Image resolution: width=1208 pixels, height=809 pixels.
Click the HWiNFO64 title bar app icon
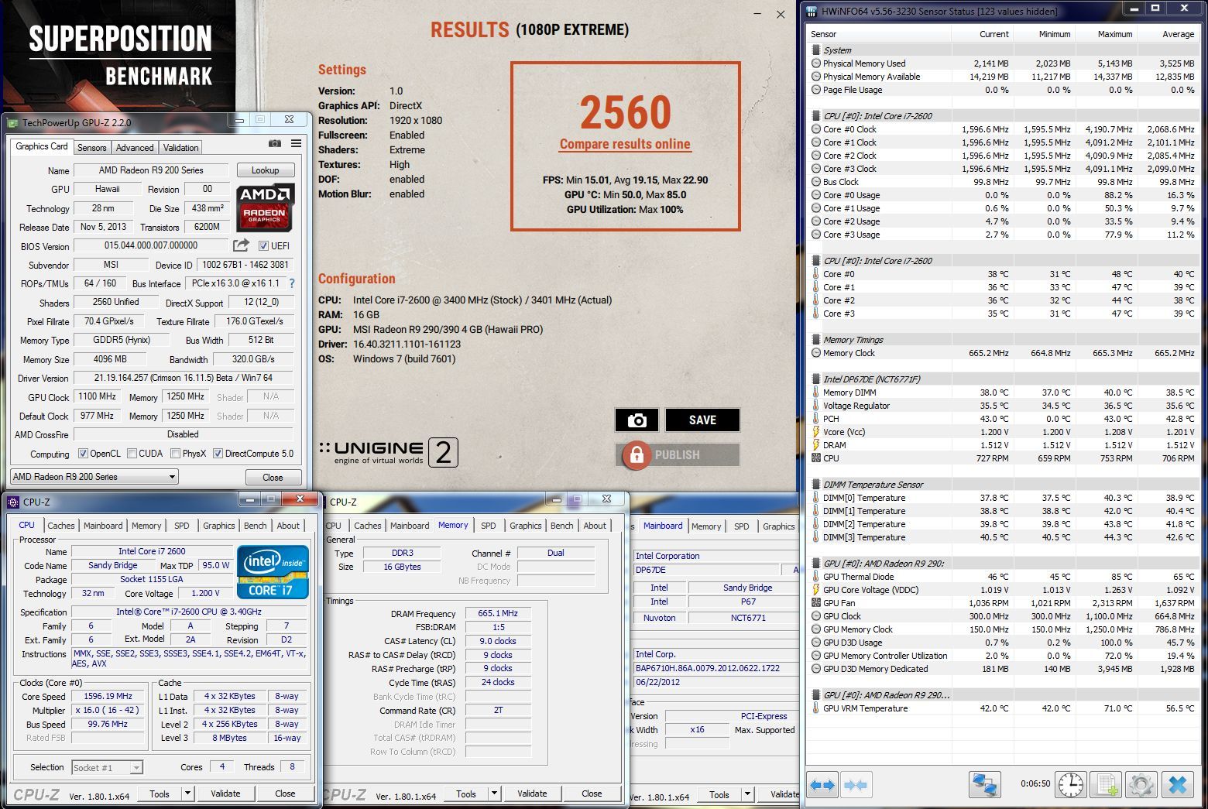click(x=812, y=11)
